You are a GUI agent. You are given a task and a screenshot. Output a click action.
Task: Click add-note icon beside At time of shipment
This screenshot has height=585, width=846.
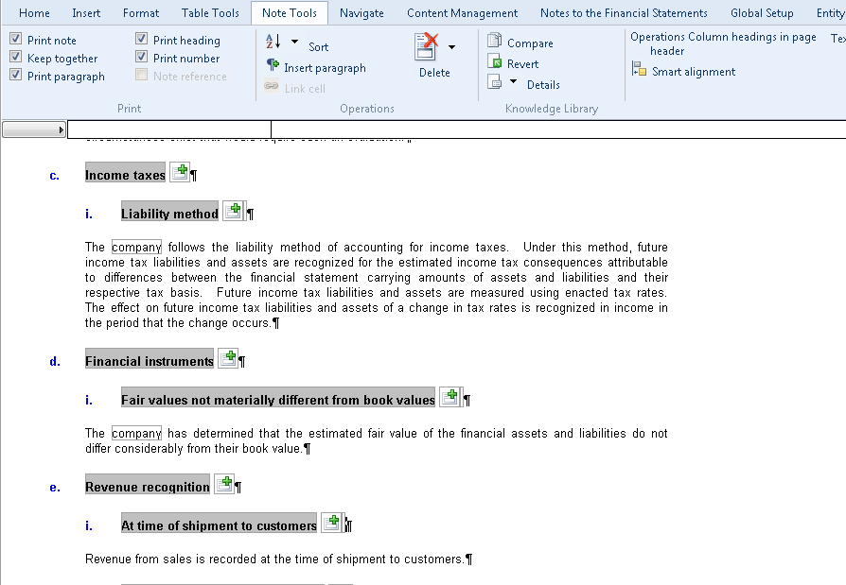tap(332, 523)
